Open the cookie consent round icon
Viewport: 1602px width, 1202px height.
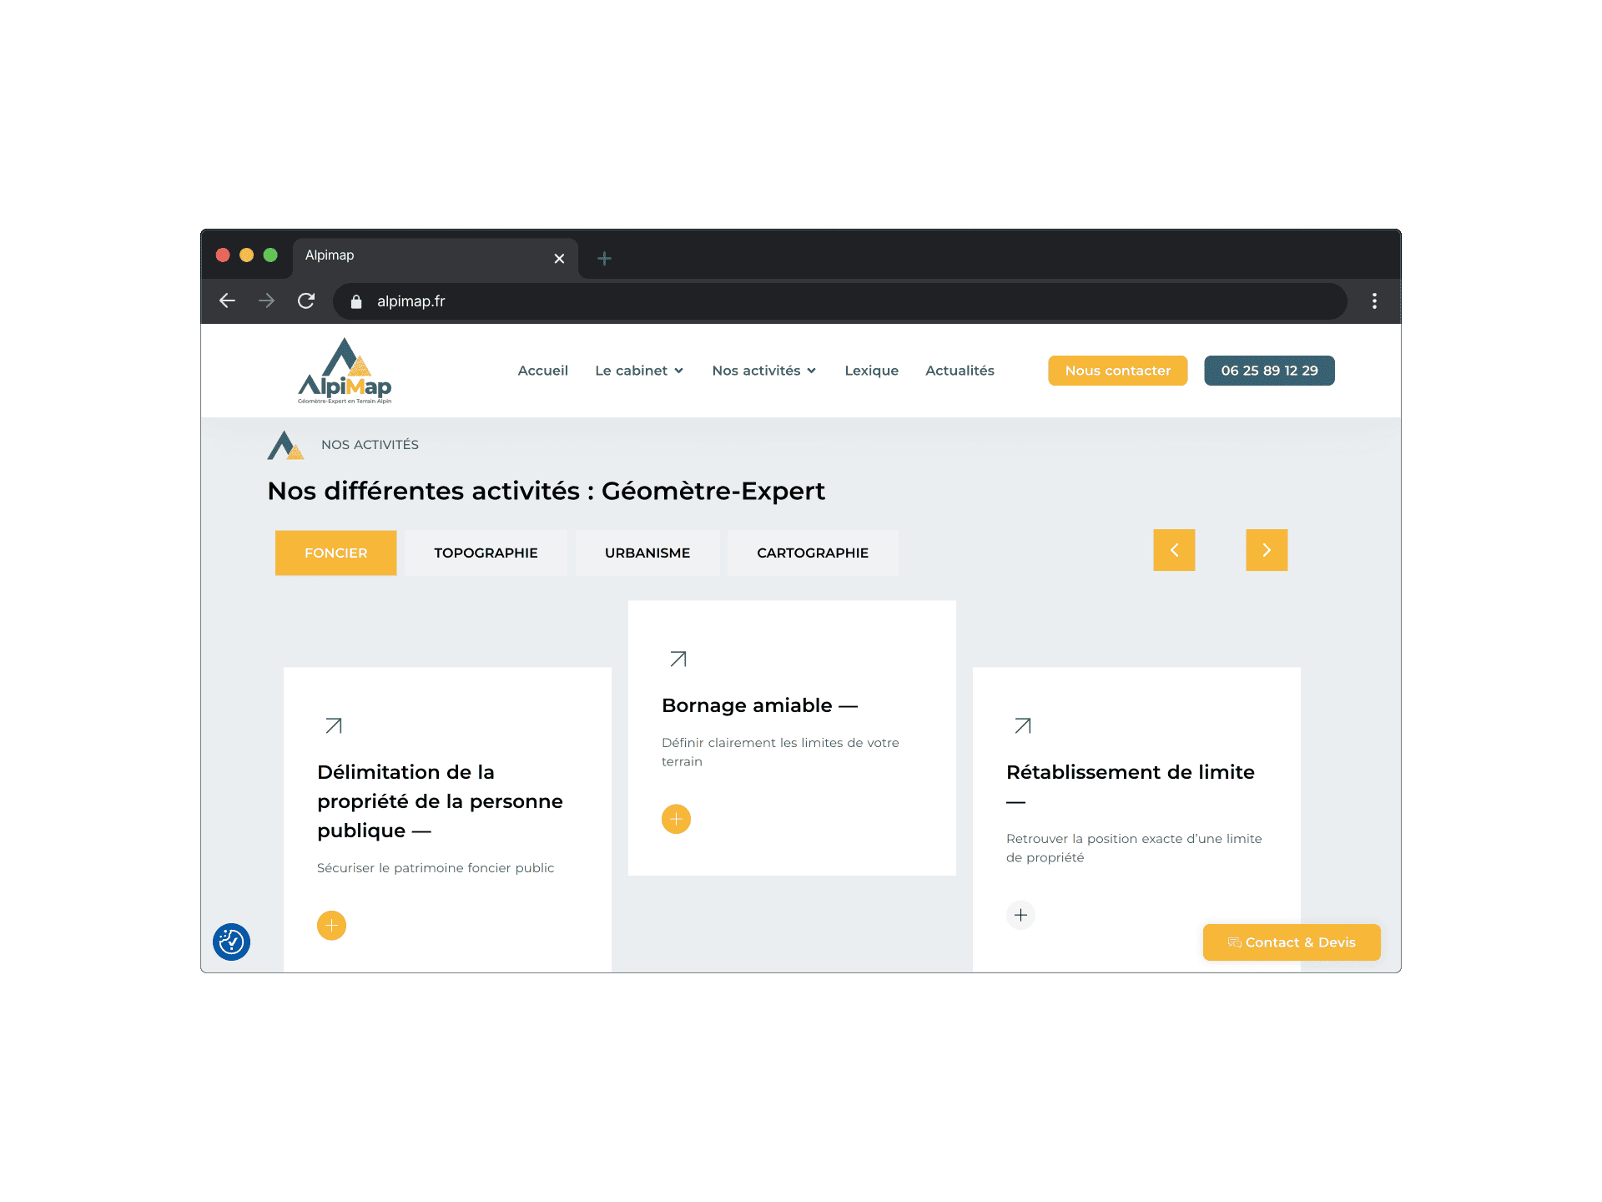click(231, 942)
